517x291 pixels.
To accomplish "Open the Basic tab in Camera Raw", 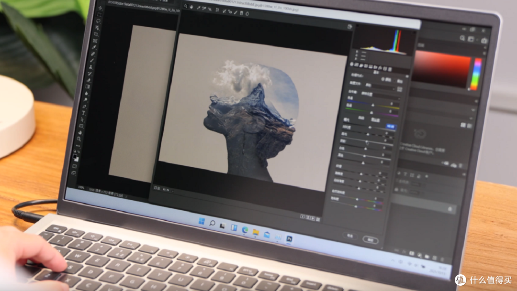I will (x=351, y=64).
